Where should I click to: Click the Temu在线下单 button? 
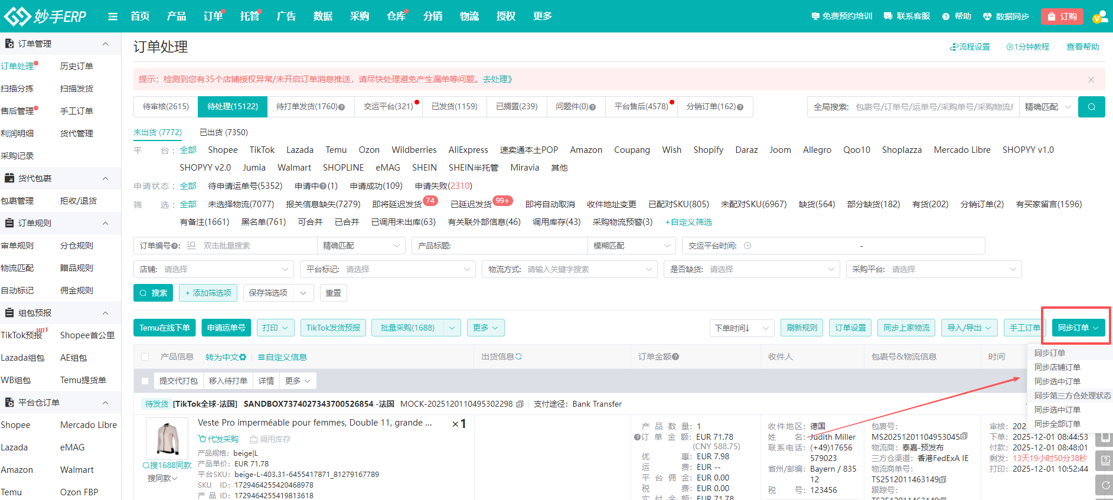[x=165, y=328]
